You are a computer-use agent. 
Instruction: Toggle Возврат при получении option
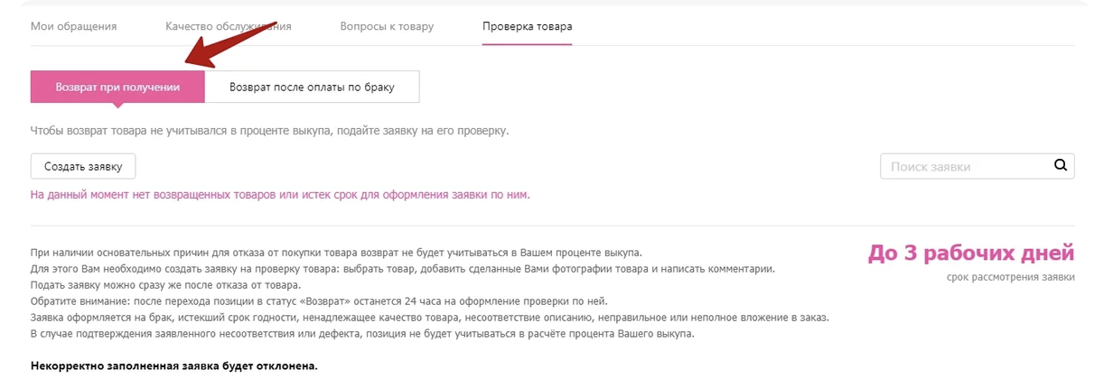(x=117, y=88)
